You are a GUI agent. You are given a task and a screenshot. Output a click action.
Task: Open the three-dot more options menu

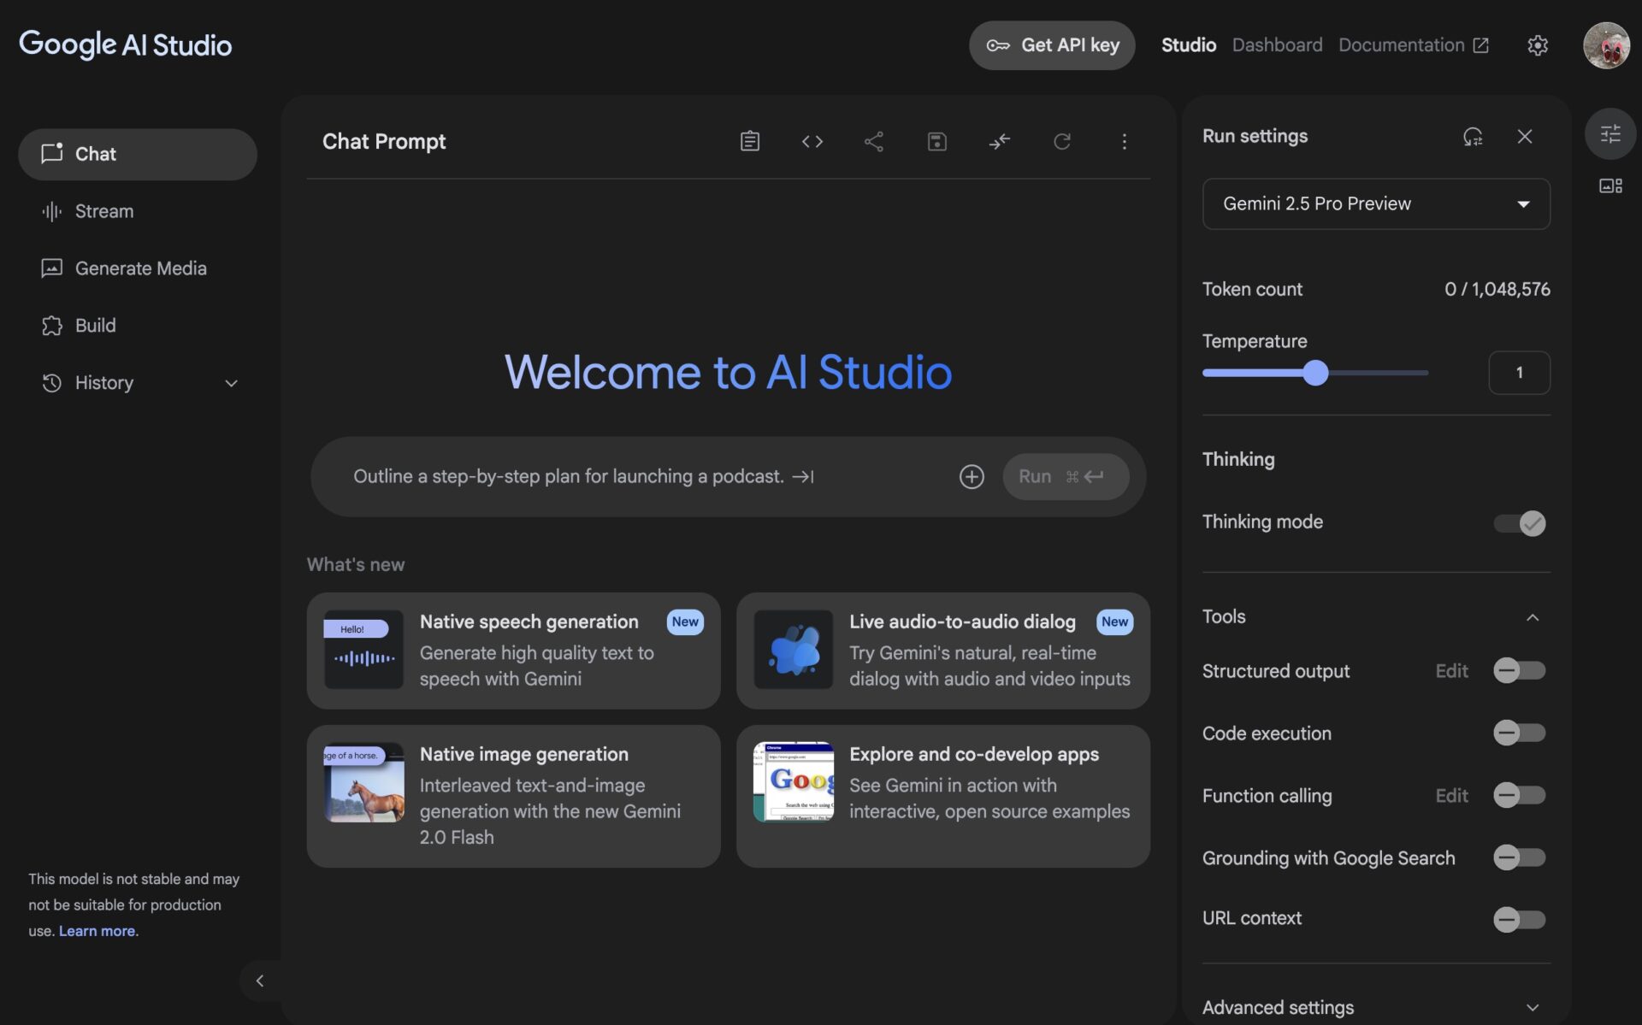coord(1124,141)
